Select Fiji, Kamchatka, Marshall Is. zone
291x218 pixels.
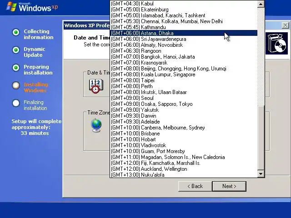184,163
